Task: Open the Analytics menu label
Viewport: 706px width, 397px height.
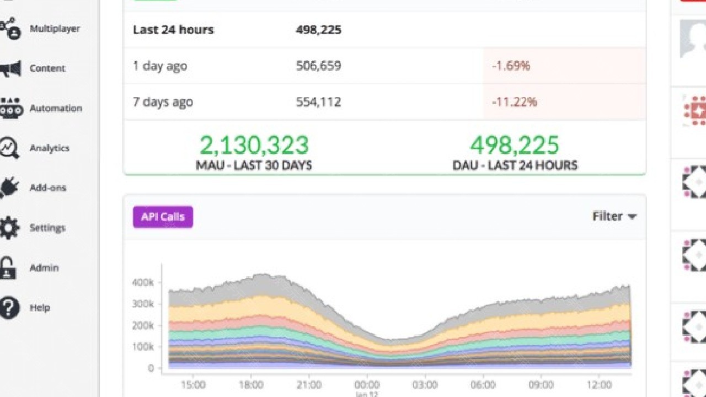Action: point(49,148)
